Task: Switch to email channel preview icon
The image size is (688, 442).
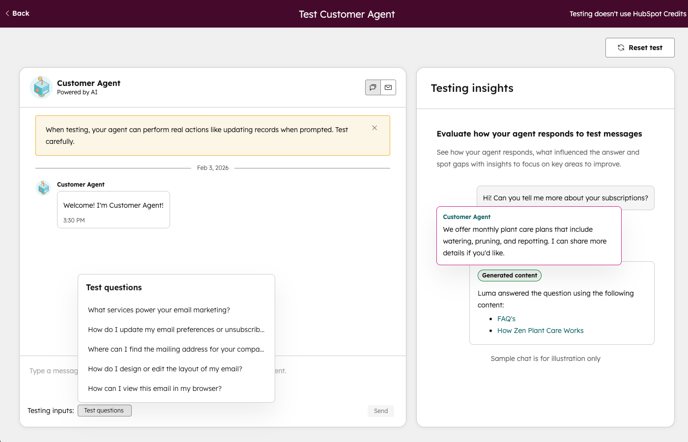Action: (x=388, y=87)
